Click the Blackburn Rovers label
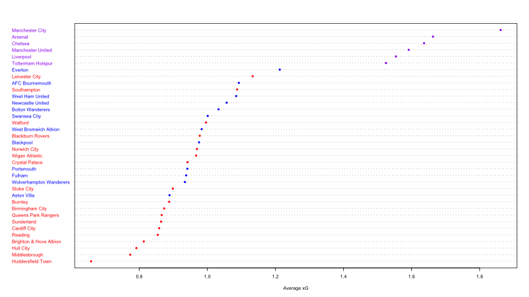The width and height of the screenshot is (529, 297). tap(30, 136)
